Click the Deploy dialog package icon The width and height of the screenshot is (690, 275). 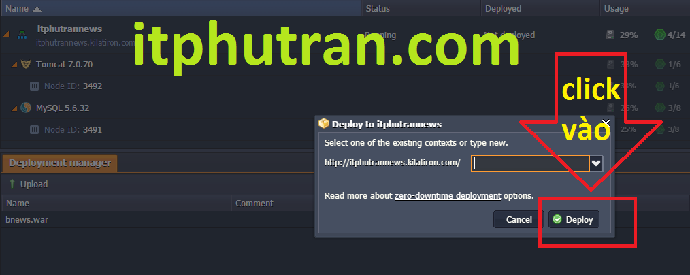click(x=324, y=123)
